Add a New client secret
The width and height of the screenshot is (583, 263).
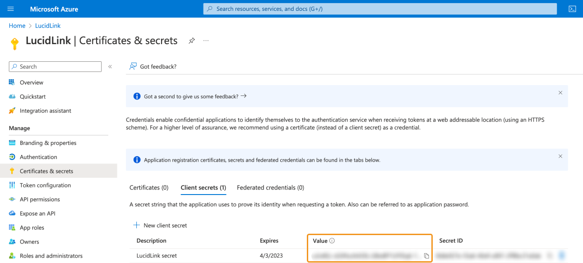click(x=160, y=225)
